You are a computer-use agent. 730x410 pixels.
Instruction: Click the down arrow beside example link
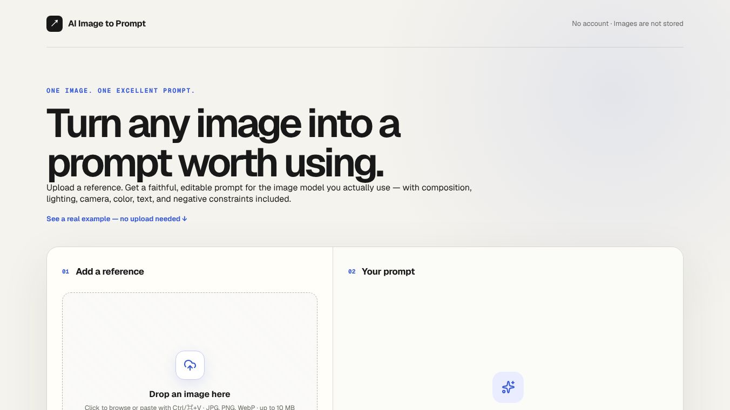[185, 218]
